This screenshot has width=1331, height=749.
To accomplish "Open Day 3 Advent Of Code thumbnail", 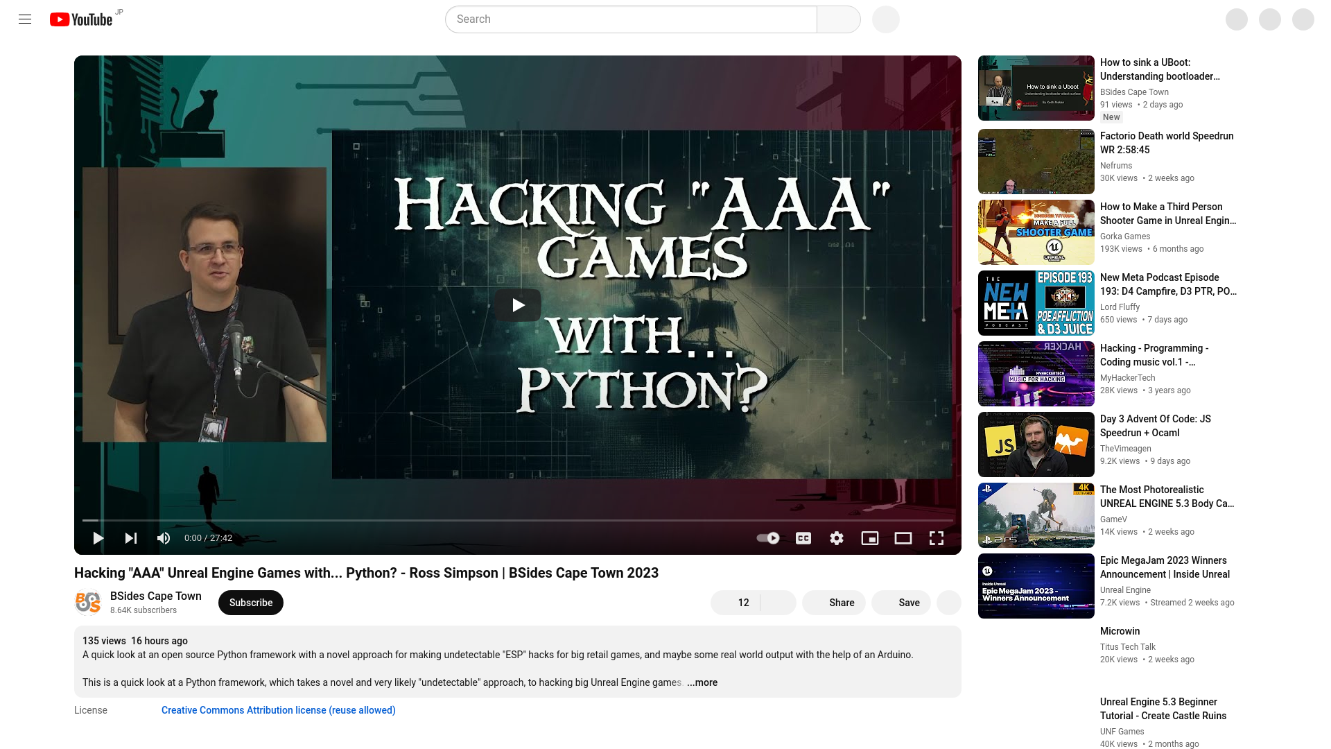I will [x=1036, y=445].
